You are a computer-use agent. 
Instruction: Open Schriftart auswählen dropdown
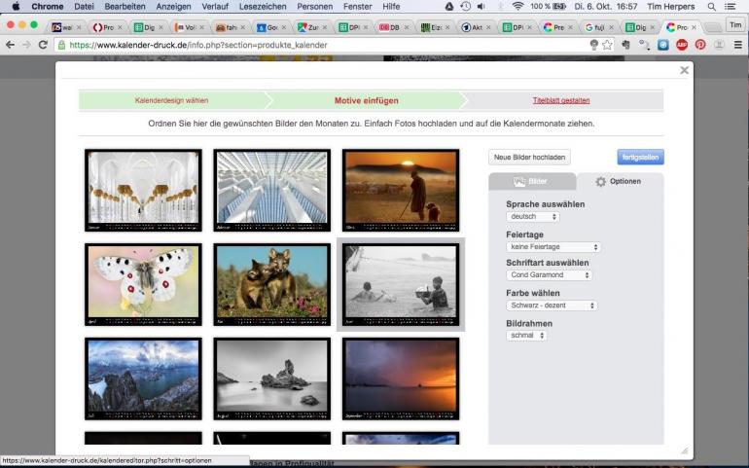(x=549, y=275)
